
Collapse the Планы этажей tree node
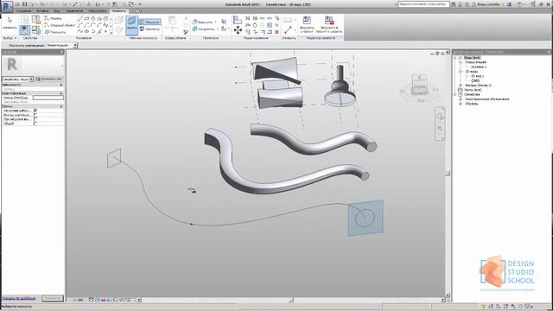click(x=461, y=62)
